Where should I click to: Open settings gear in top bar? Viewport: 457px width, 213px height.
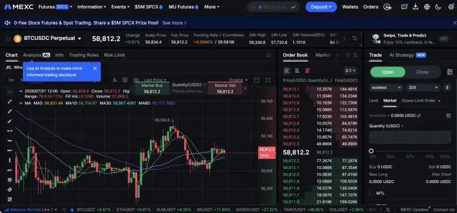pos(451,7)
